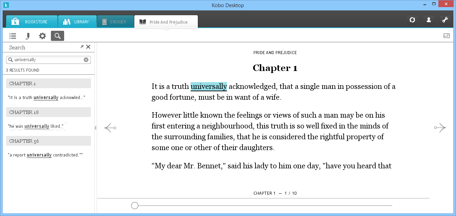Image resolution: width=456 pixels, height=216 pixels.
Task: Open the wrench settings icon
Action: pos(445,20)
